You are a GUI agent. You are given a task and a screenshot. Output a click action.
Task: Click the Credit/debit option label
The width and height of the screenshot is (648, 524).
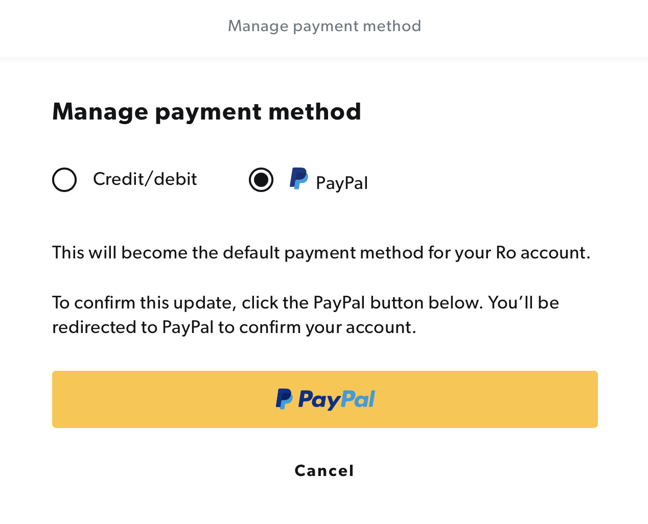(145, 179)
